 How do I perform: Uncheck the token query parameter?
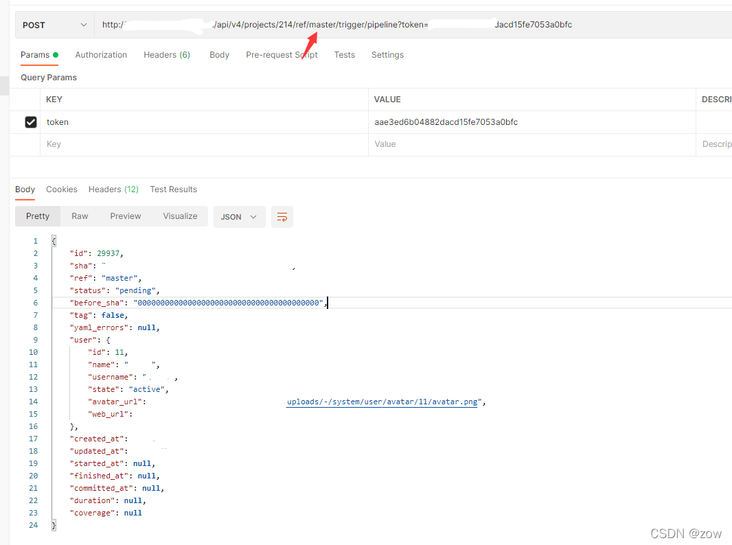click(x=31, y=121)
